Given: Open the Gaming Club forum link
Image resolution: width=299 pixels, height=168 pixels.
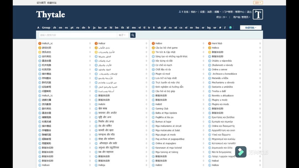Looking at the screenshot, I should 162,109.
